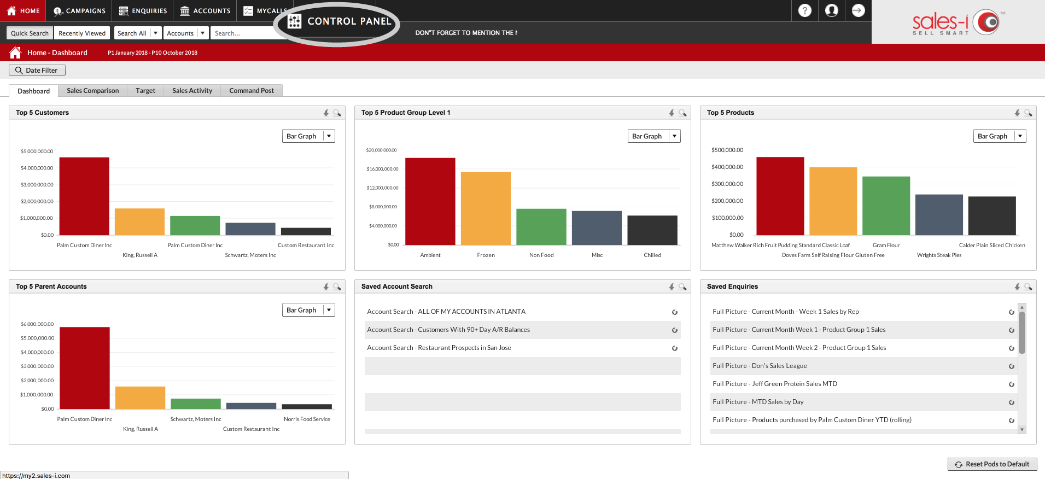Click the Saved Enquiries scrollbar thumb
1045x479 pixels.
1021,332
